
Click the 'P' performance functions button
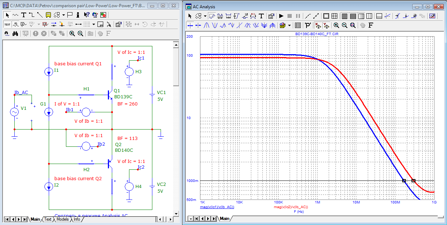pos(308,25)
